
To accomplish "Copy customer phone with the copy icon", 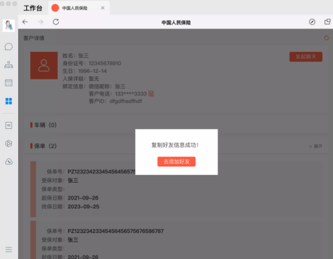I will tap(151, 93).
